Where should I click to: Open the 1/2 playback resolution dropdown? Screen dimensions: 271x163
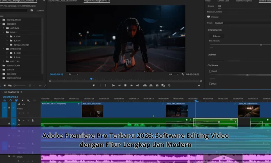coord(174,74)
